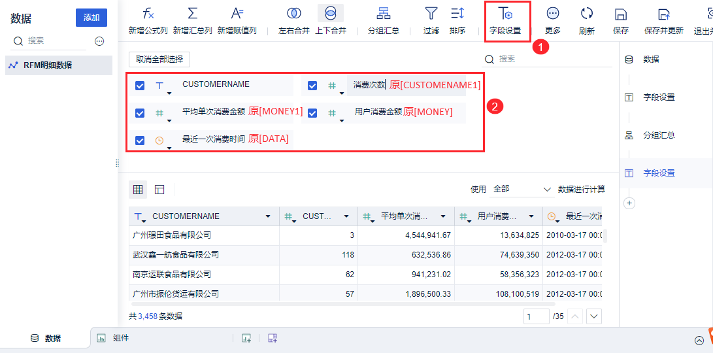Screen dimensions: 713x353
Task: Open the 左右合并 join tool
Action: (x=293, y=14)
